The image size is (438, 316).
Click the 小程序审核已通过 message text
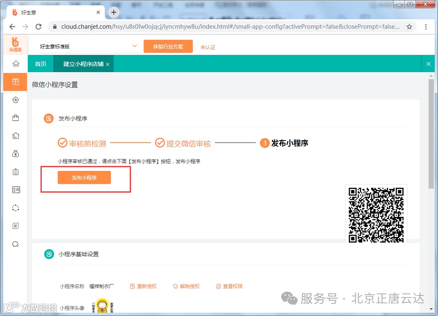[x=129, y=161]
